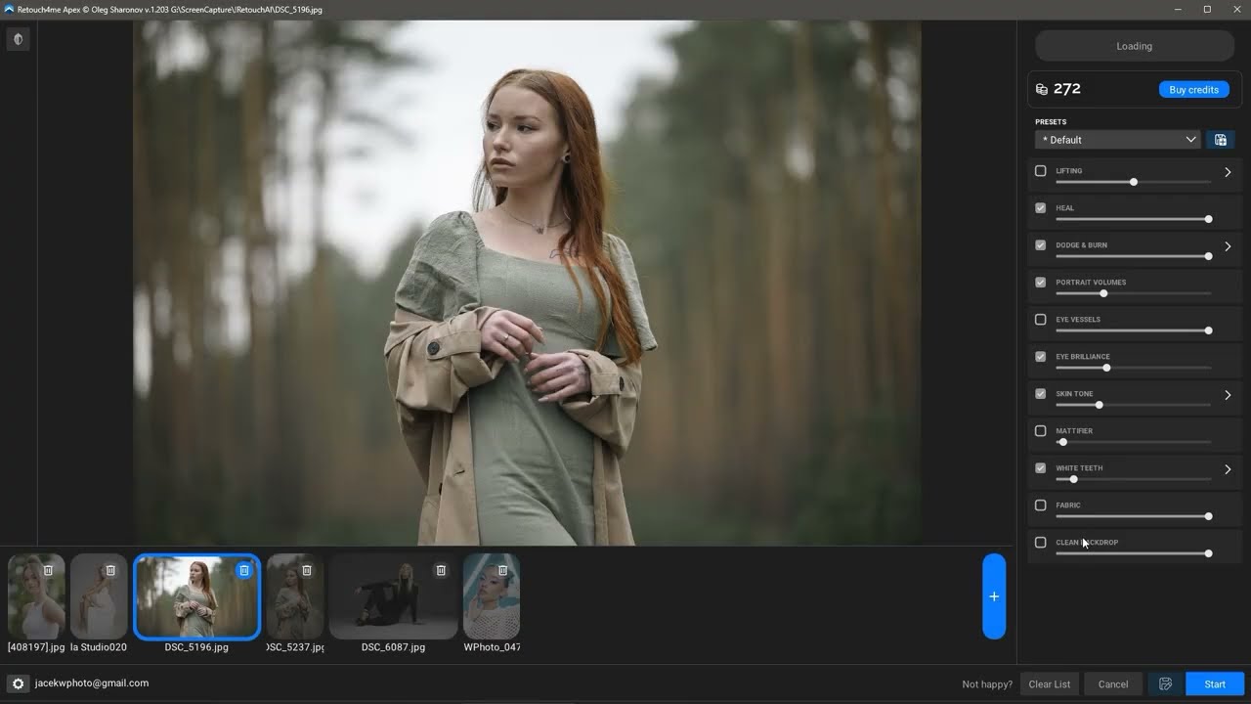
Task: Click the credits coin icon
Action: click(1042, 89)
